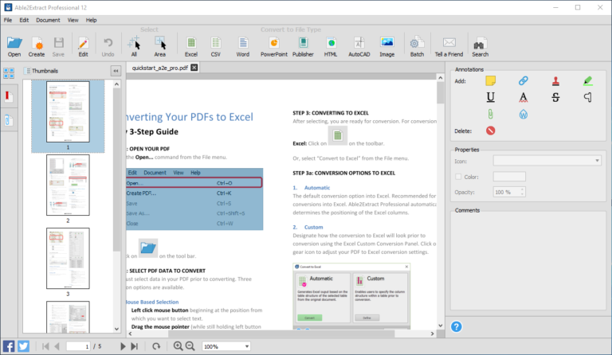This screenshot has width=612, height=355.
Task: Show the thumbnails side panel tab
Action: [x=9, y=73]
